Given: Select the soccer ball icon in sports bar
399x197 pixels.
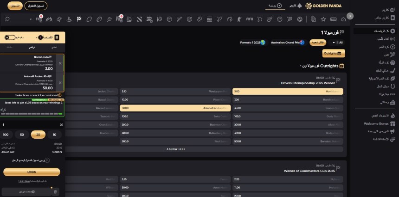Looking at the screenshot, I should click(300, 19).
